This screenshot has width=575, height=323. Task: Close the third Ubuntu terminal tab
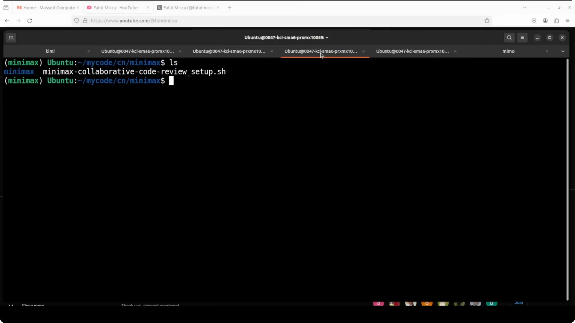point(272,51)
